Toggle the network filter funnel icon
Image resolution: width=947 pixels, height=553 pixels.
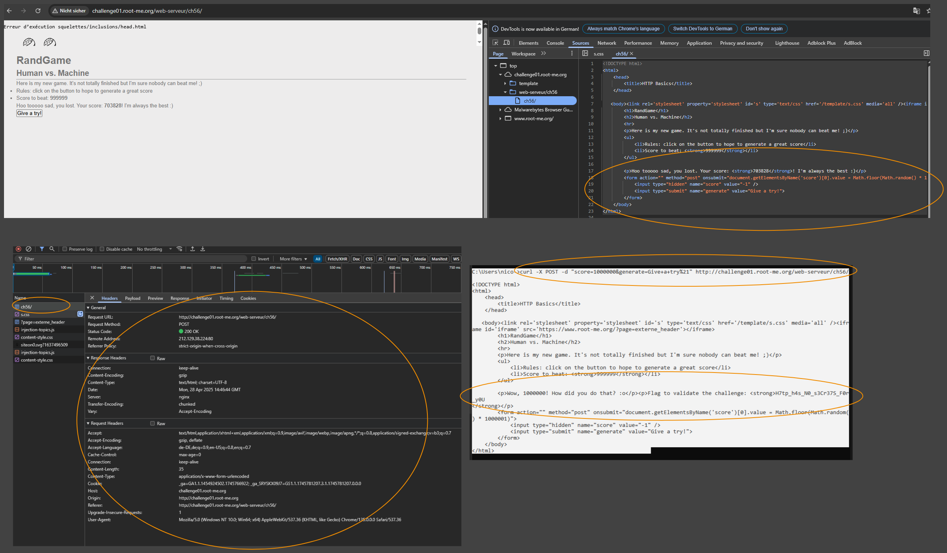(x=42, y=249)
